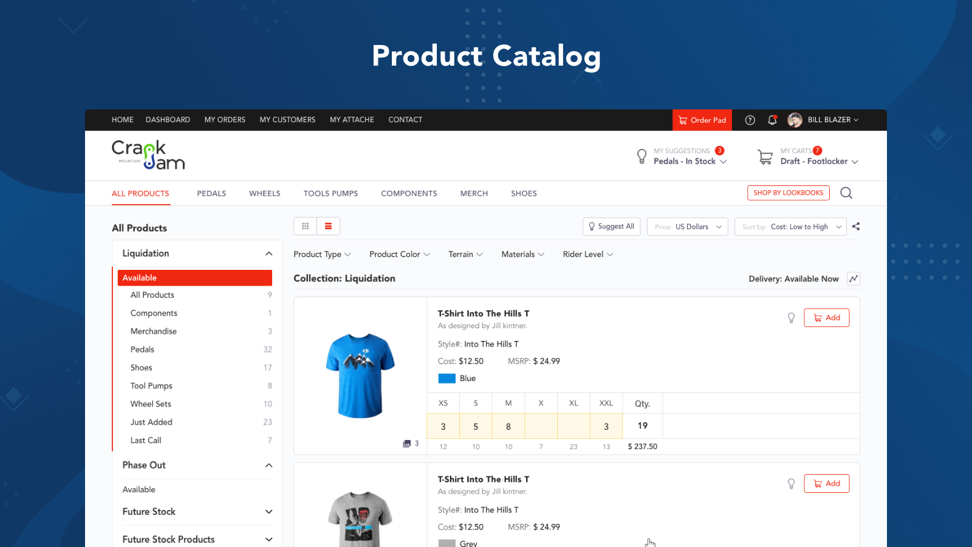The image size is (972, 547).
Task: Expand the Product Type filter
Action: (322, 254)
